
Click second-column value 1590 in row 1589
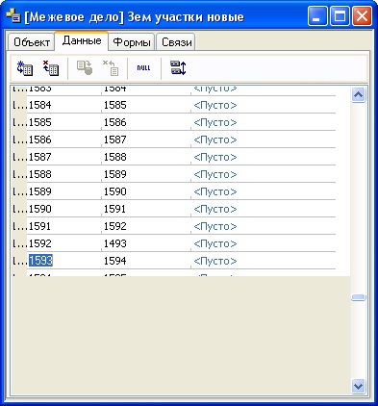point(115,191)
